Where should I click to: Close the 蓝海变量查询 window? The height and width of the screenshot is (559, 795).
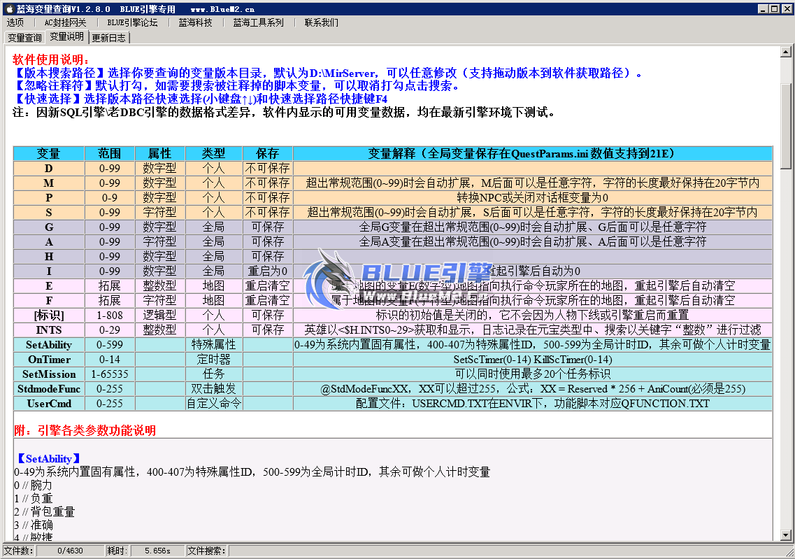(x=785, y=8)
